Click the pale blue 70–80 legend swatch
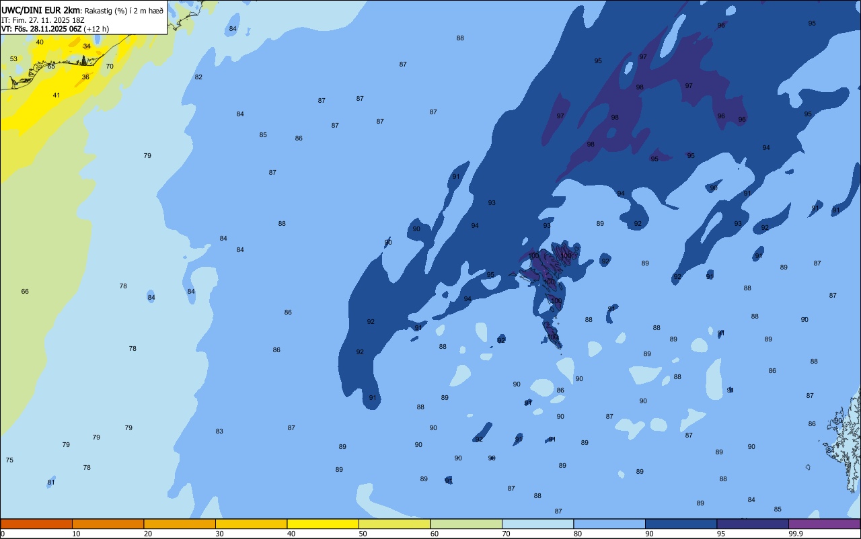861x539 pixels. 537,524
